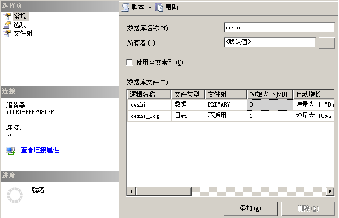Switch to the 文件组 page
Screen dimensions: 339x218
[x=23, y=33]
